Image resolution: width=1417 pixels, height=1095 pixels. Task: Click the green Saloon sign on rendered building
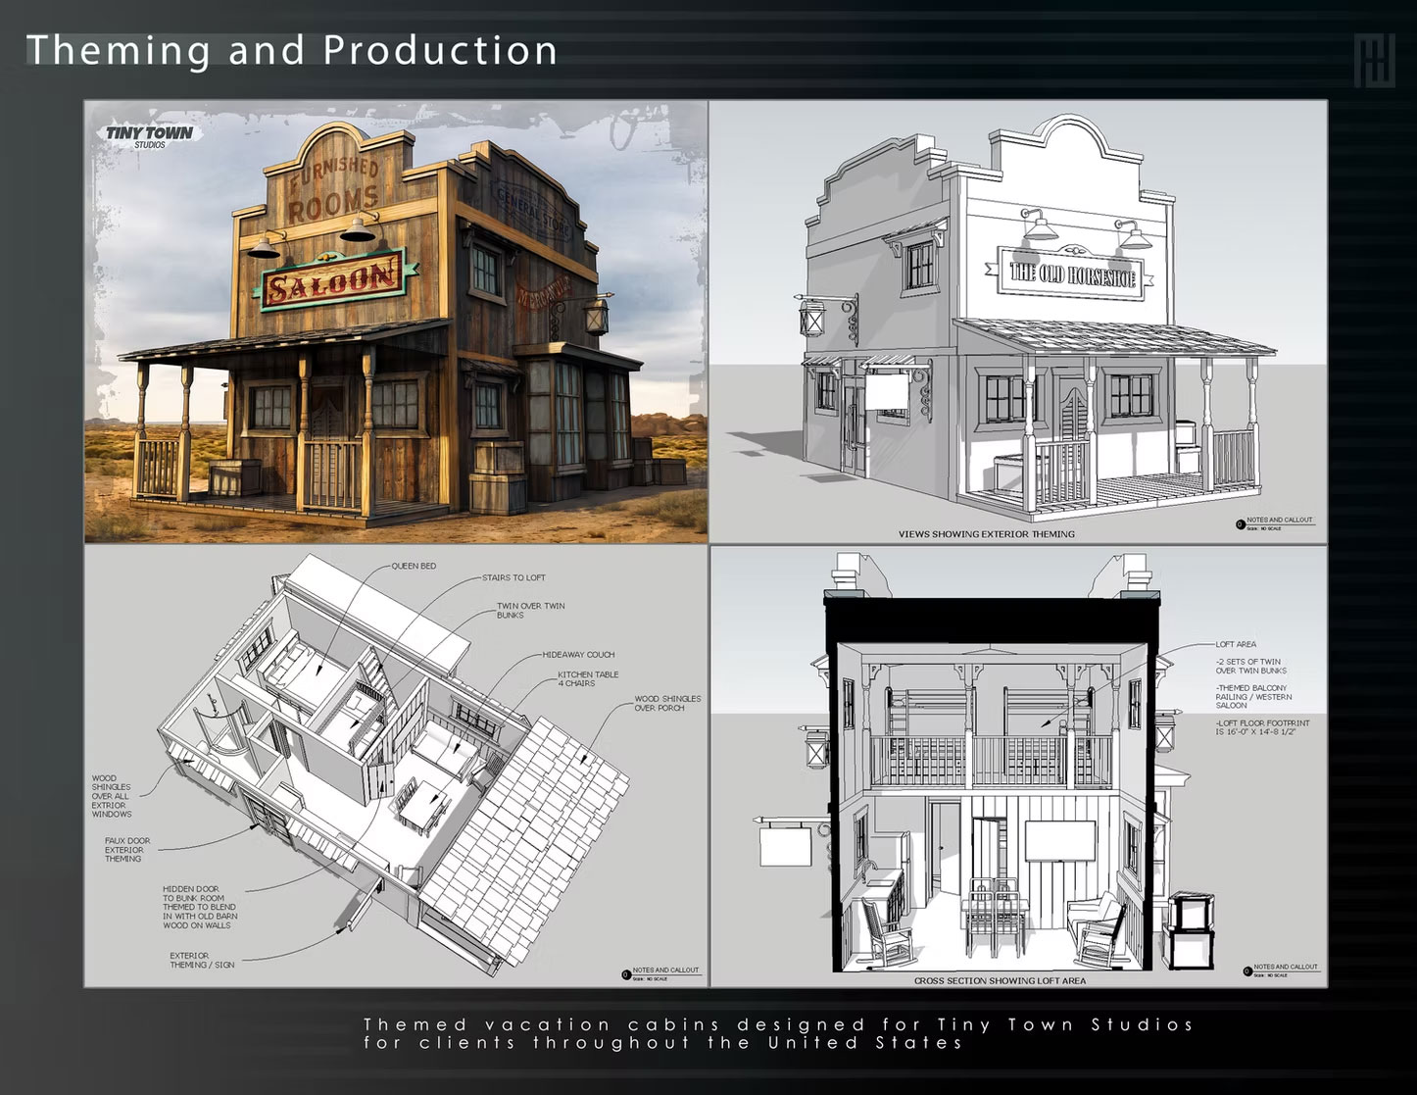click(331, 276)
